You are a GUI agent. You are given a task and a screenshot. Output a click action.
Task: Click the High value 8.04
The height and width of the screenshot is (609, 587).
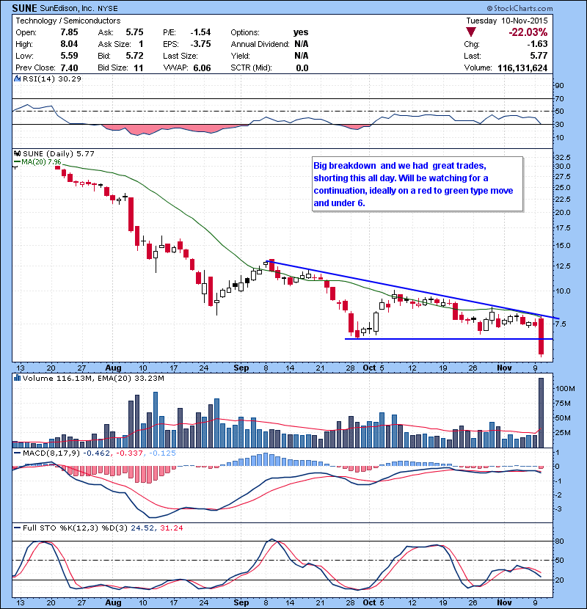click(x=69, y=44)
